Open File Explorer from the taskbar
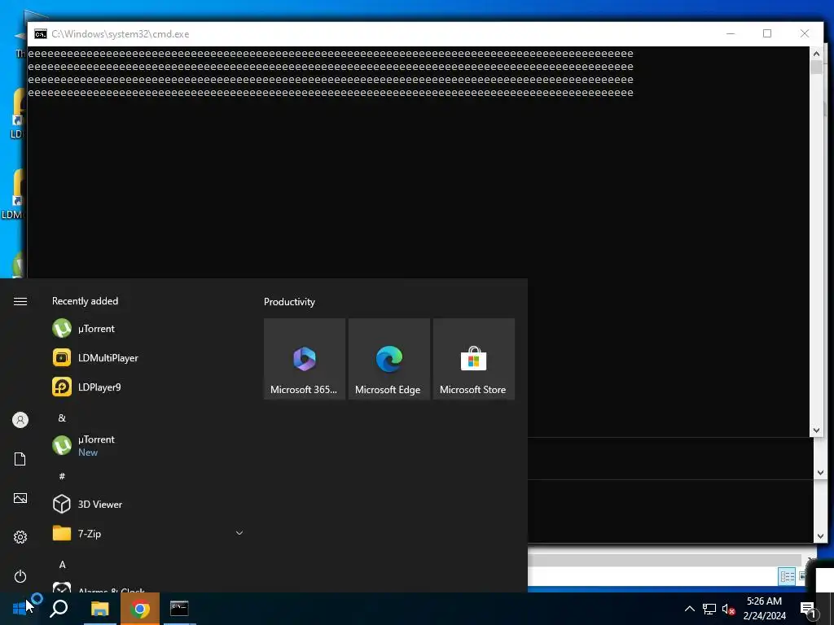The height and width of the screenshot is (625, 834). click(x=99, y=608)
